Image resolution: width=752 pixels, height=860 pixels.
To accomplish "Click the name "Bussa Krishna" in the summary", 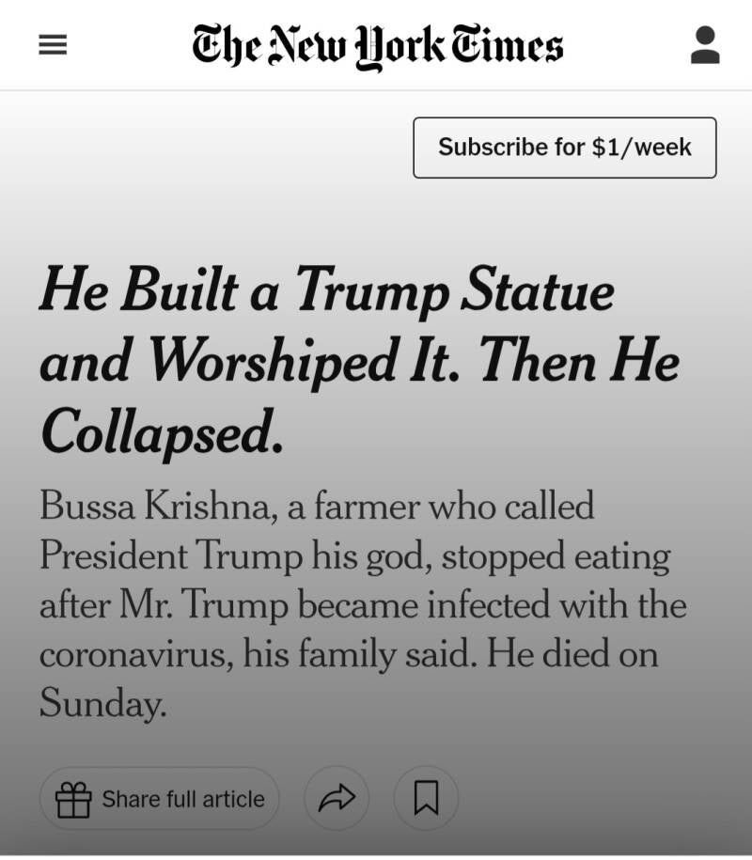I will point(156,507).
